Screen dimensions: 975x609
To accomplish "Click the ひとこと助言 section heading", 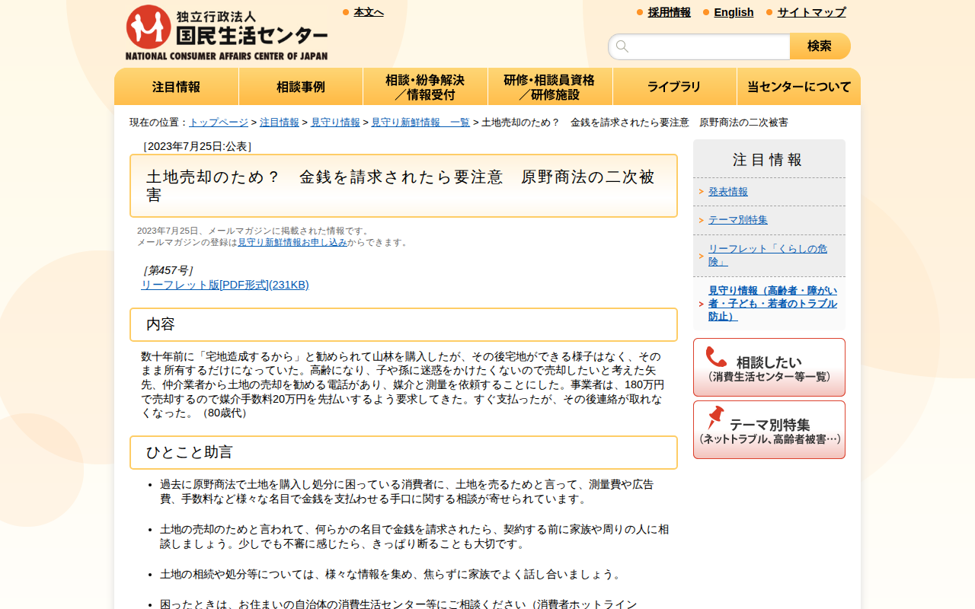I will tap(404, 453).
